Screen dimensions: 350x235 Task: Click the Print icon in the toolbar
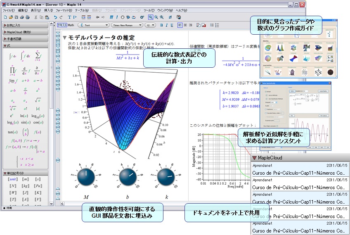coord(22,17)
